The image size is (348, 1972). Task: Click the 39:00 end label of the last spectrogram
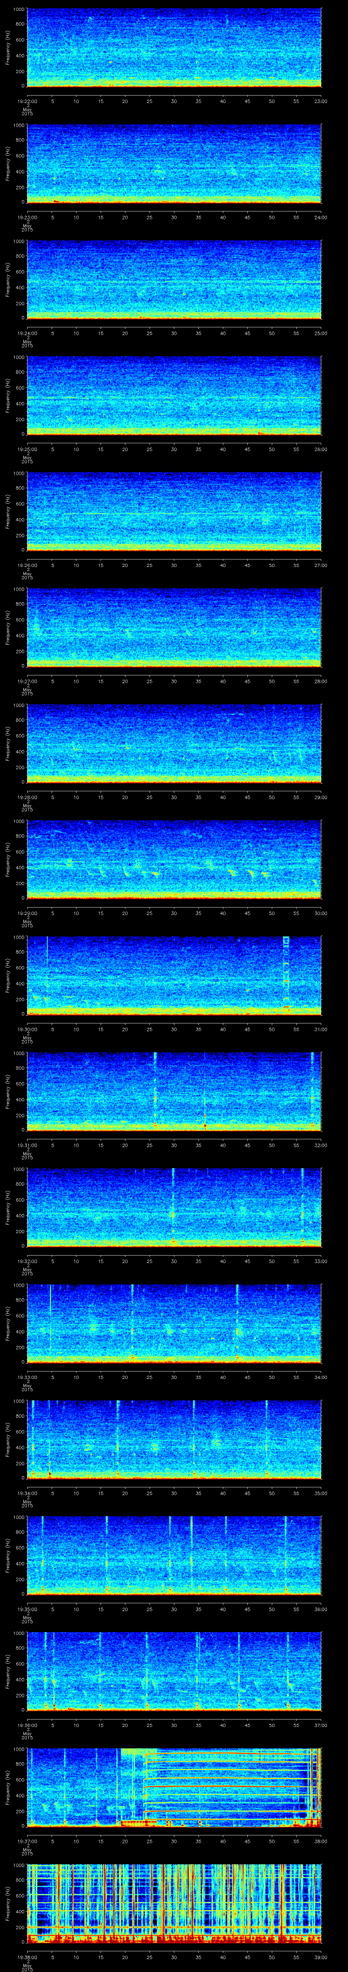321,1956
